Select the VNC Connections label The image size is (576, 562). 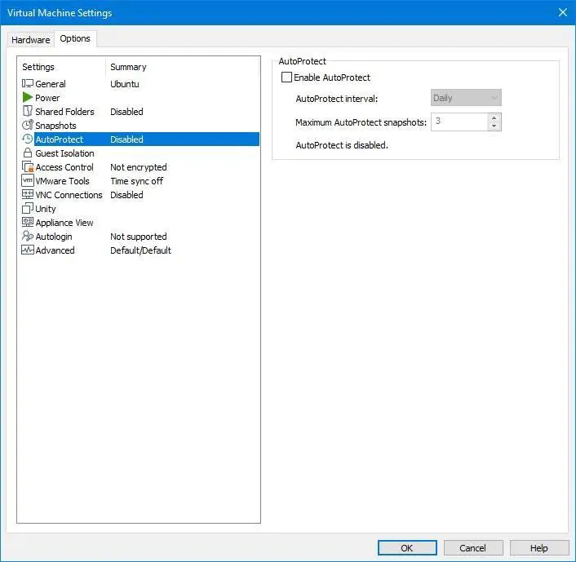pos(69,195)
